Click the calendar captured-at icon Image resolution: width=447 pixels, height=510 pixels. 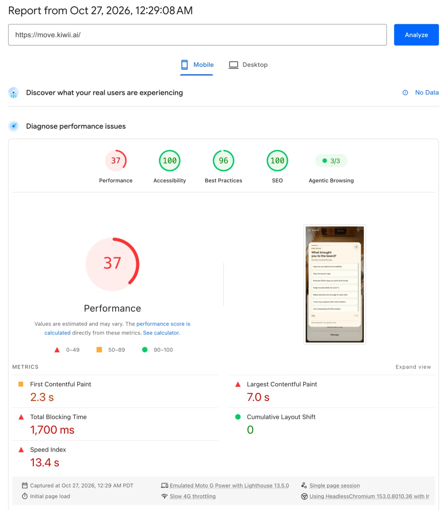[x=25, y=485]
